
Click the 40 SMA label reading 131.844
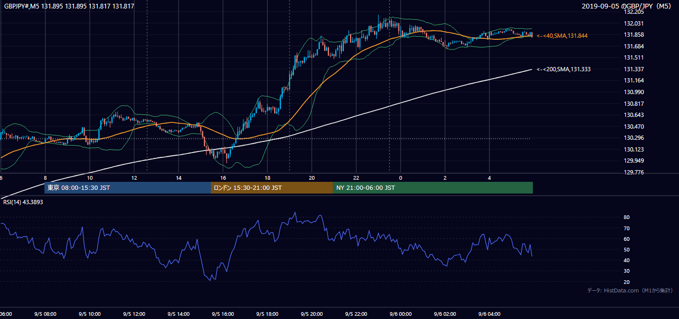click(x=562, y=36)
